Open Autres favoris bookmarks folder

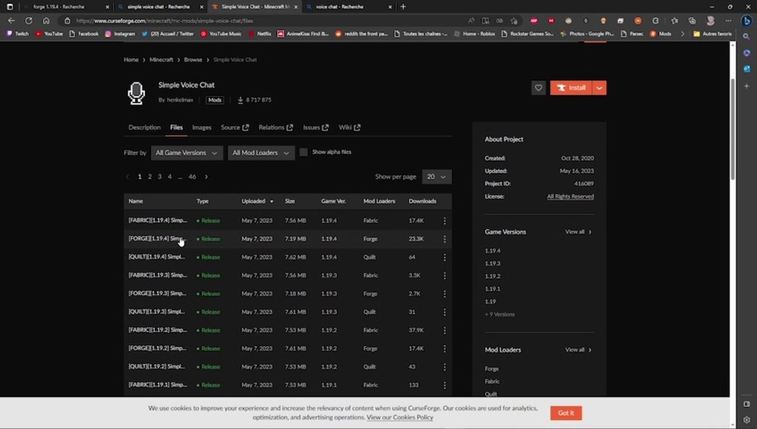[x=712, y=34]
